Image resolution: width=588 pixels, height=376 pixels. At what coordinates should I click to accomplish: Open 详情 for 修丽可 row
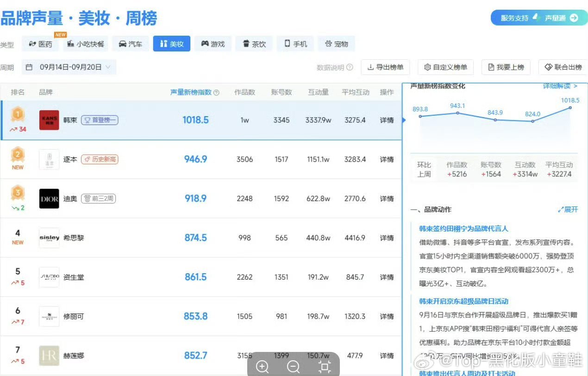387,317
